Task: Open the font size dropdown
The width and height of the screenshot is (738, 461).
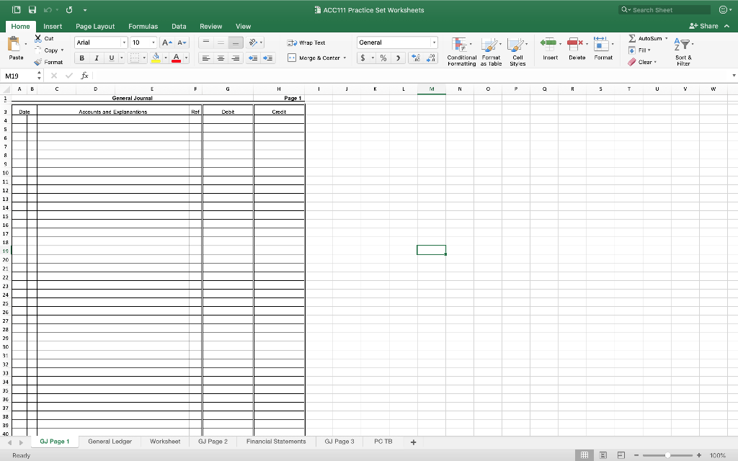Action: pos(154,42)
